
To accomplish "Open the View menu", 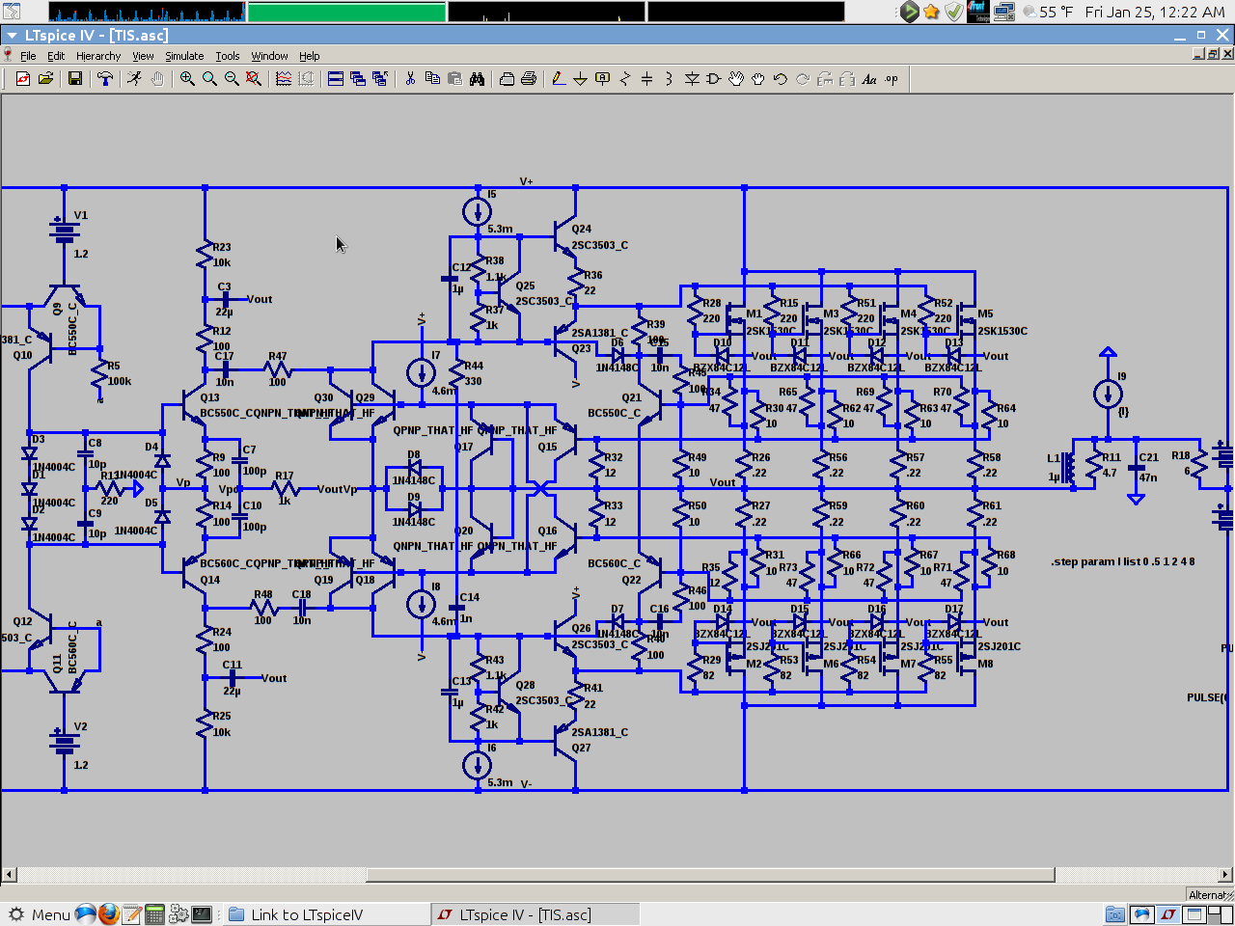I will pos(143,56).
